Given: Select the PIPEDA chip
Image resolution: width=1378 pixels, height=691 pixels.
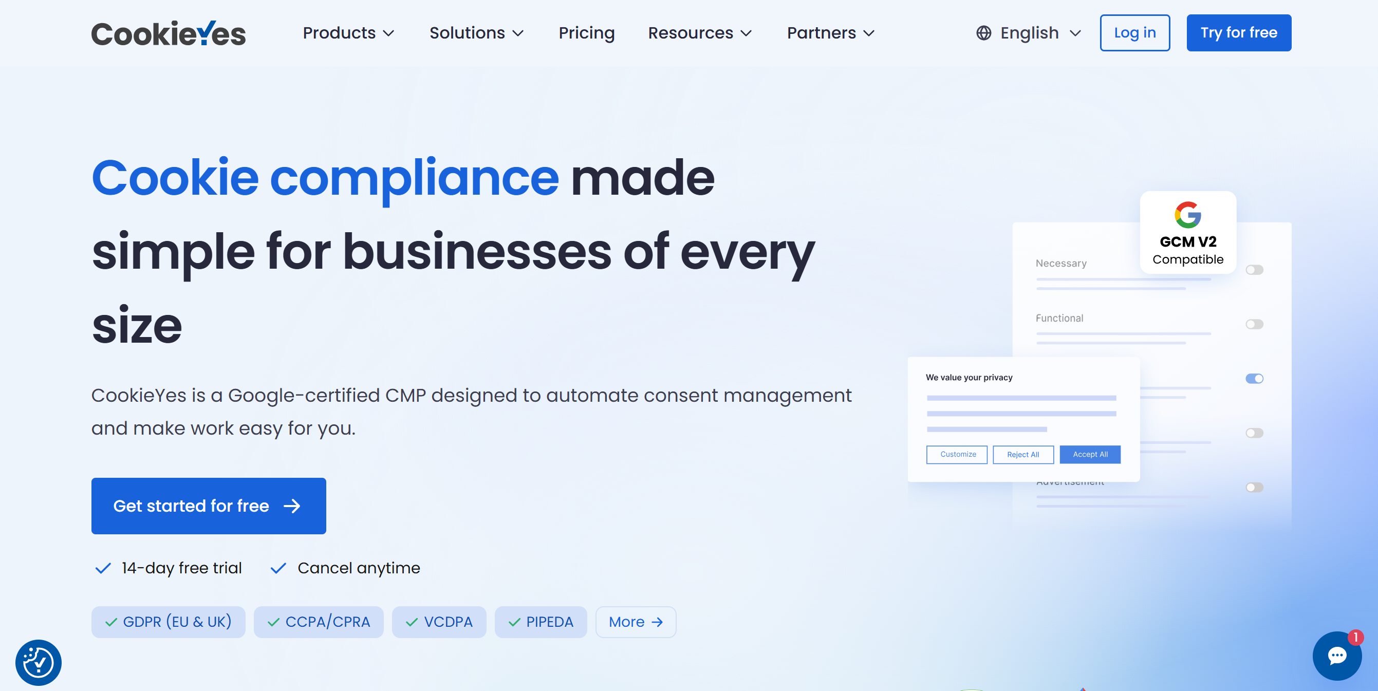Looking at the screenshot, I should pyautogui.click(x=541, y=622).
